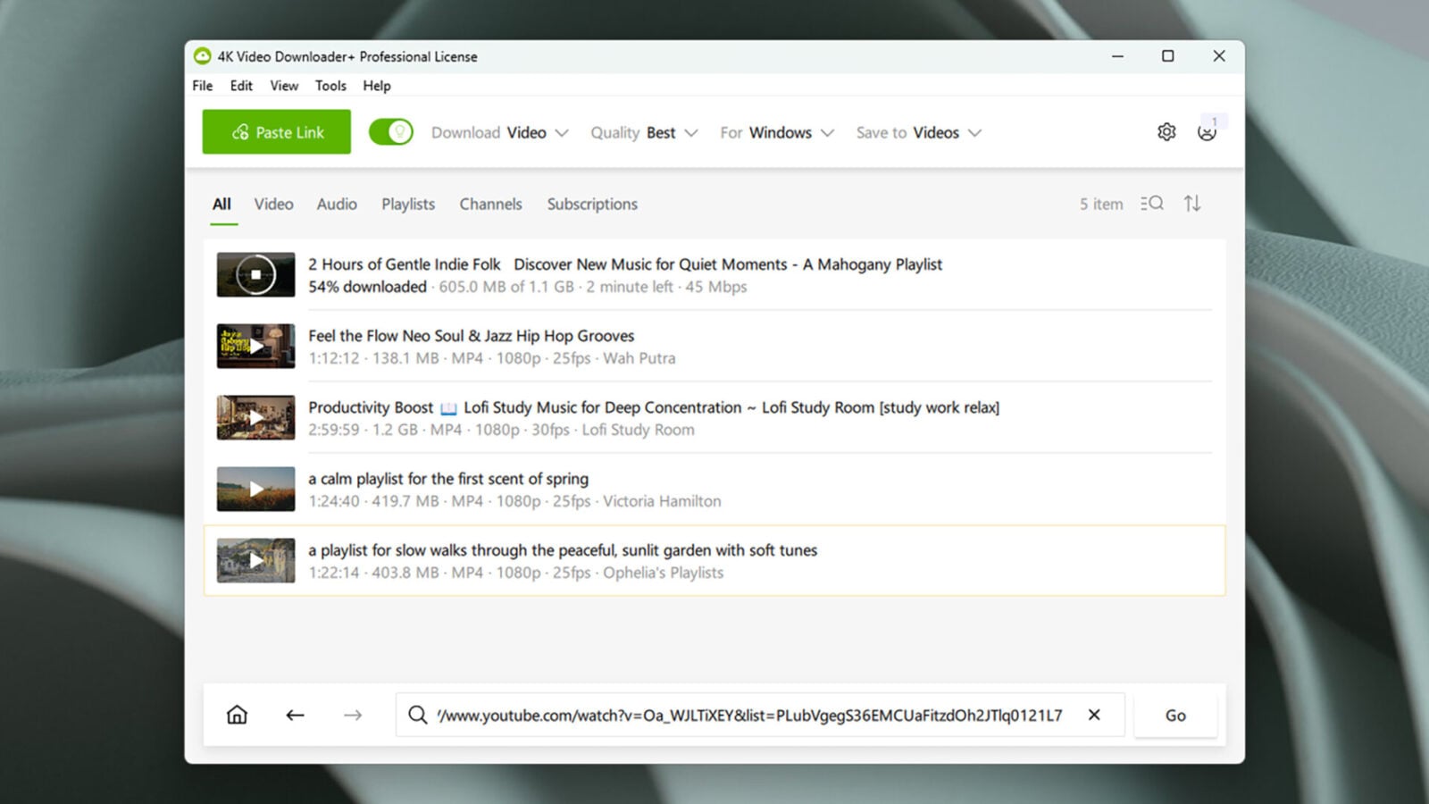Clear the URL with X icon

[1094, 715]
